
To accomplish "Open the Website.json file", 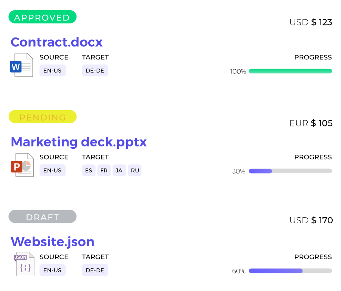I will click(x=53, y=241).
